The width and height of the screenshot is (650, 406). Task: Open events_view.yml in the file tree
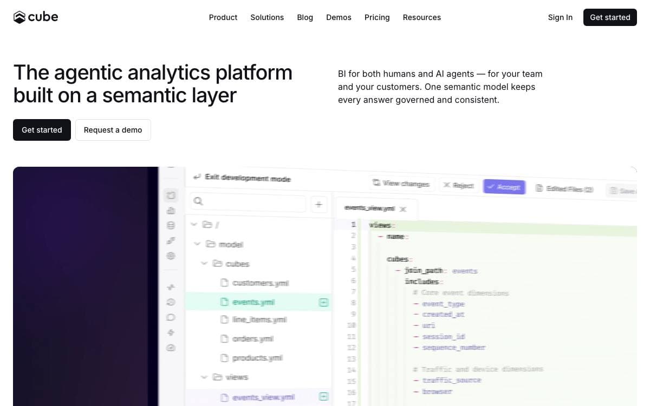click(264, 397)
